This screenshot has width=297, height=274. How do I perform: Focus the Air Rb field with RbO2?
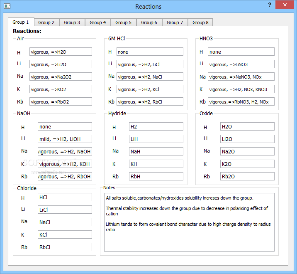(61, 101)
